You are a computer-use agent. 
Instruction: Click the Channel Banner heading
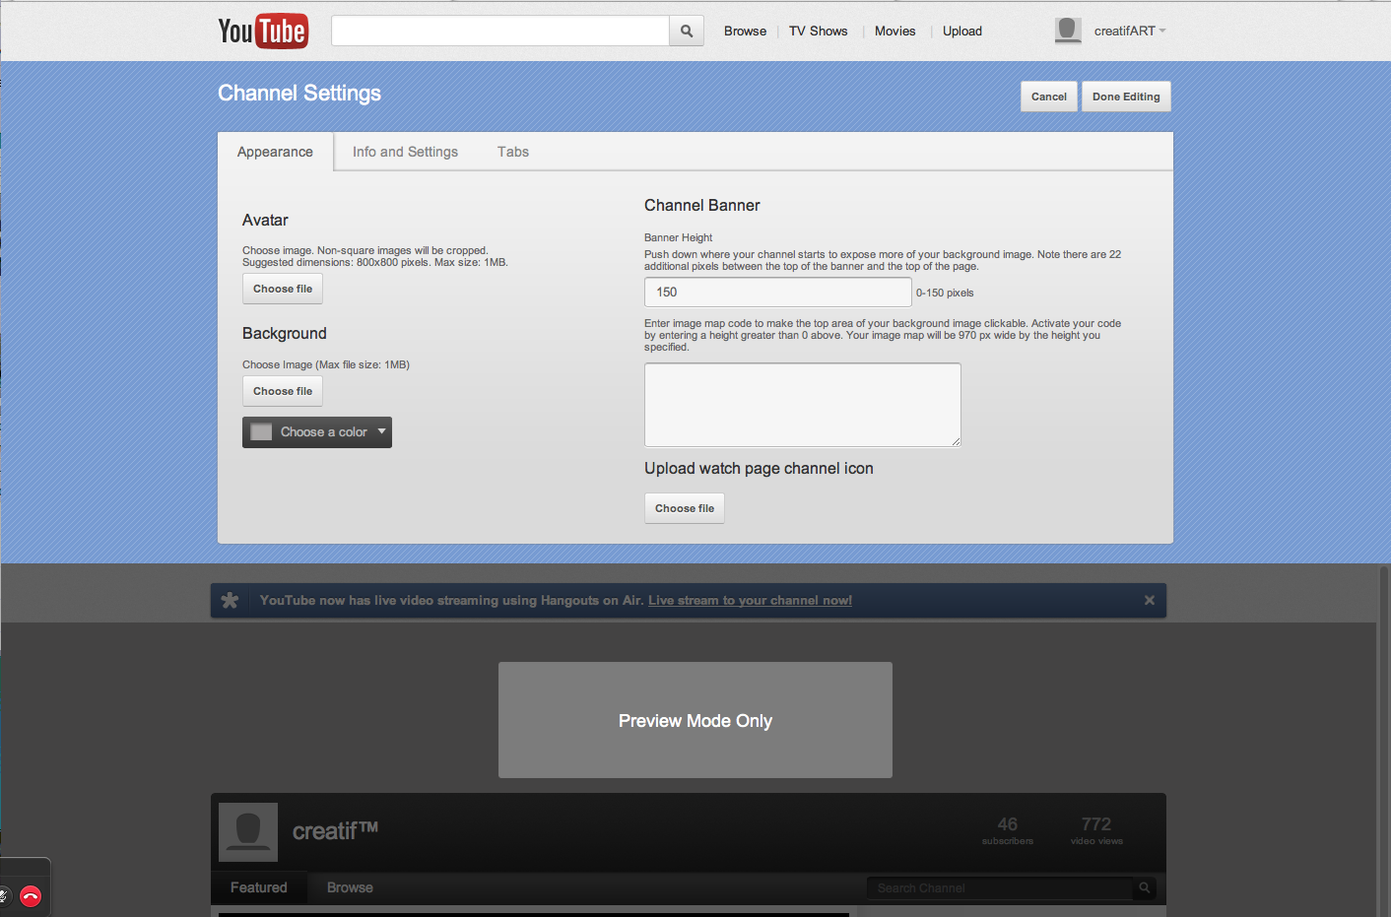pyautogui.click(x=702, y=205)
